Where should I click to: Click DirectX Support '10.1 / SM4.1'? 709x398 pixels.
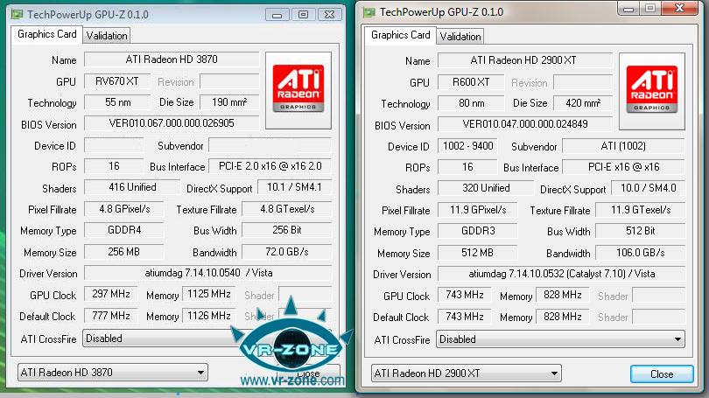pos(294,187)
